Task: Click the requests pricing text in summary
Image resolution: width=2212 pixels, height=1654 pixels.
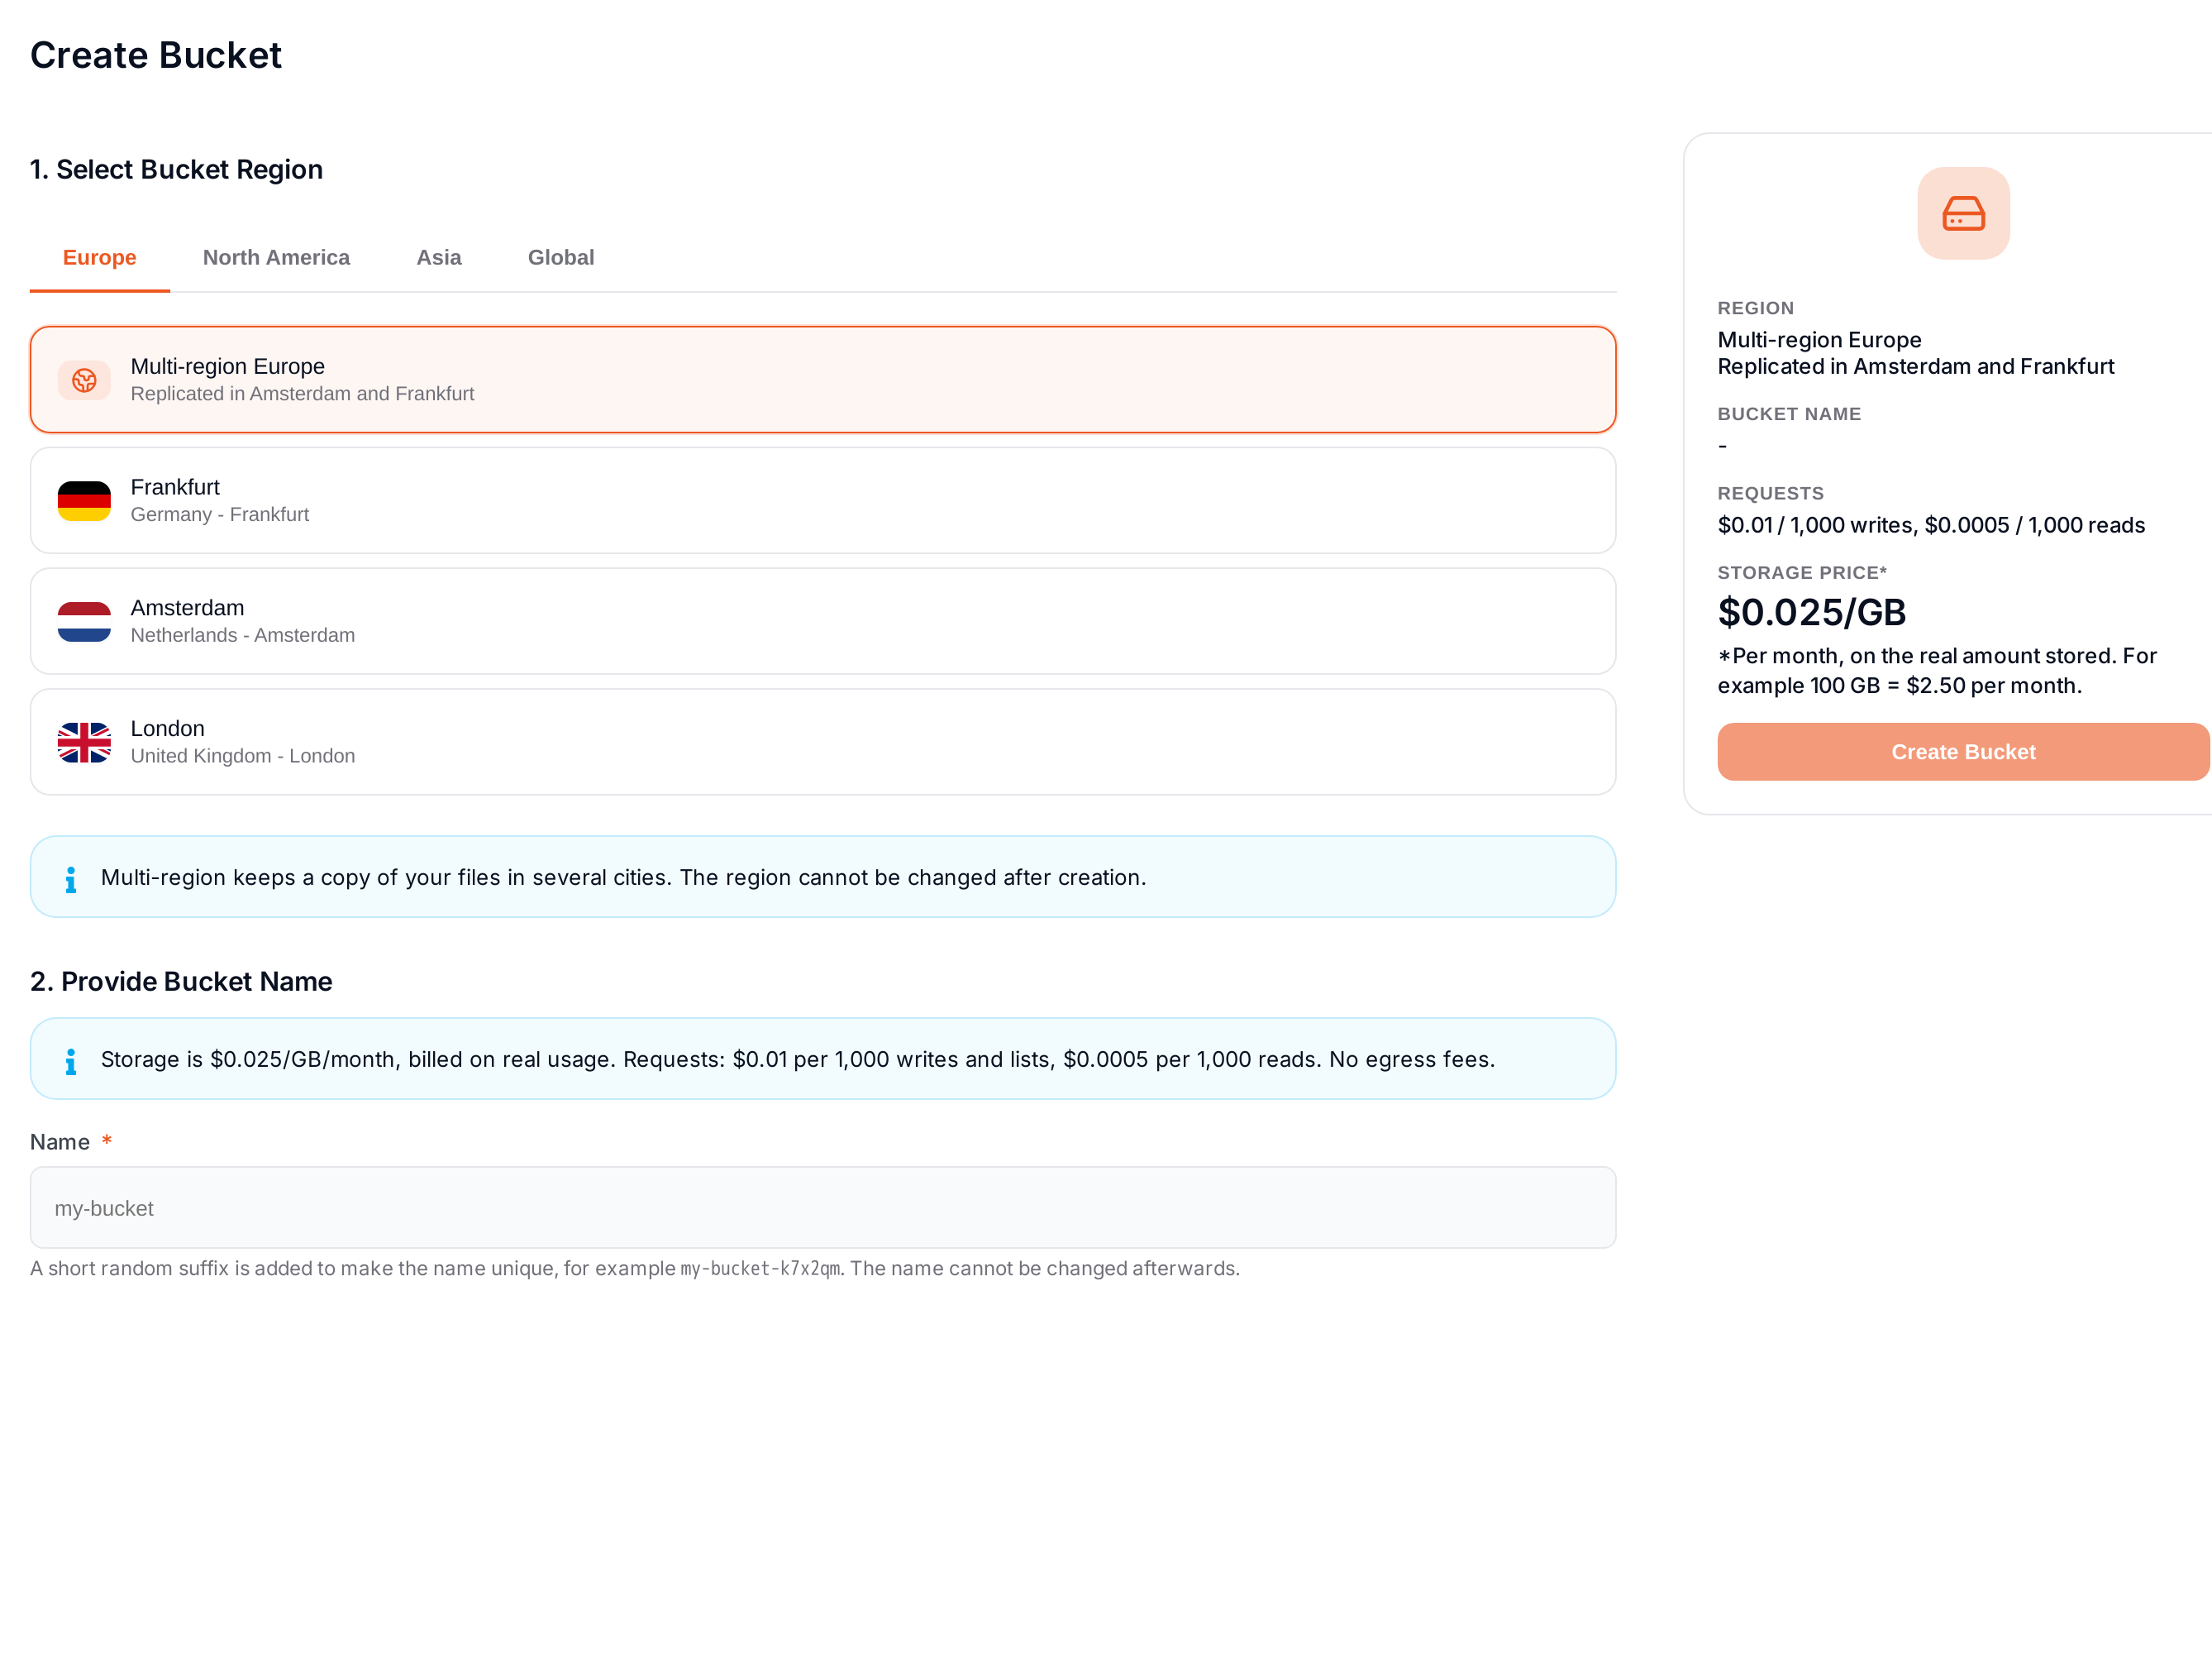Action: tap(1930, 525)
